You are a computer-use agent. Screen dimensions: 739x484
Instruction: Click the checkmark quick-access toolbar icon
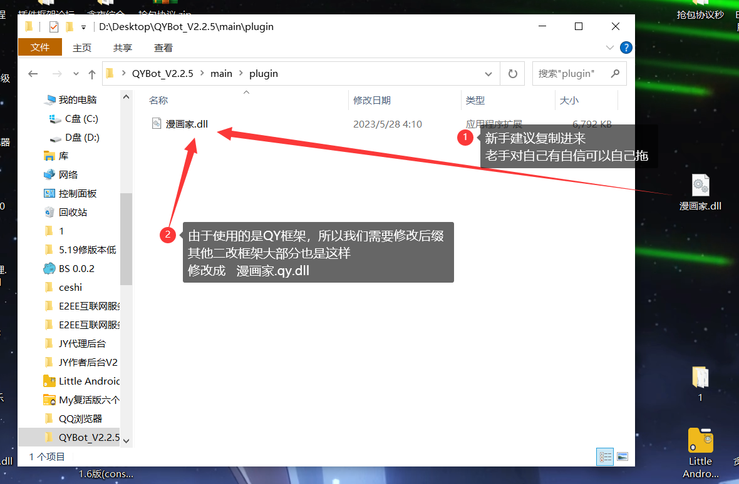[x=53, y=26]
